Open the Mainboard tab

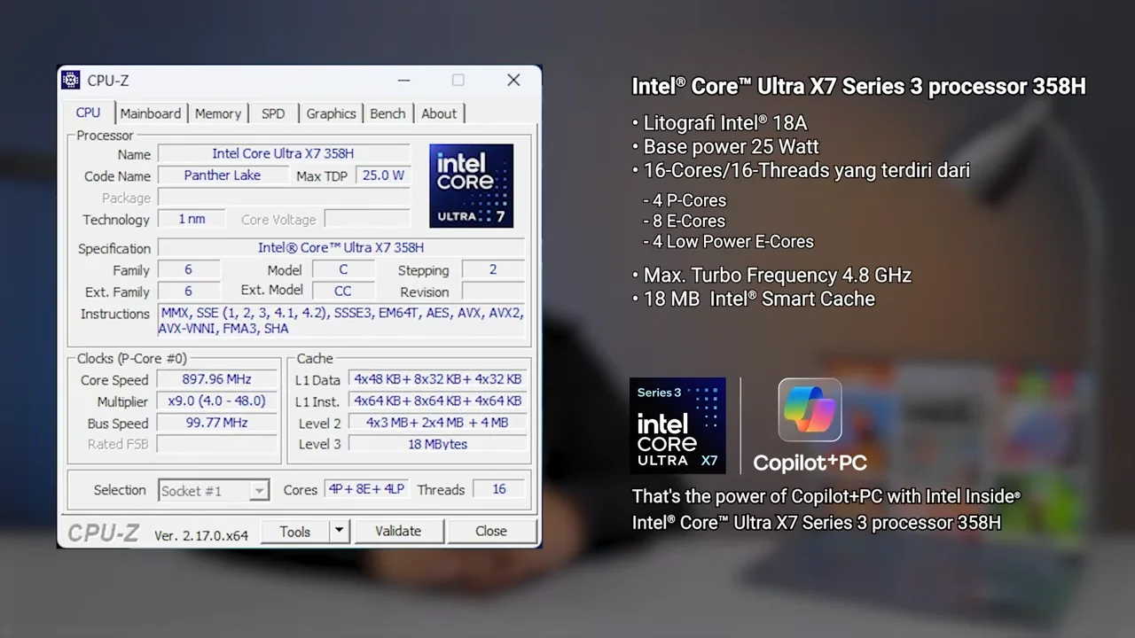[x=150, y=113]
